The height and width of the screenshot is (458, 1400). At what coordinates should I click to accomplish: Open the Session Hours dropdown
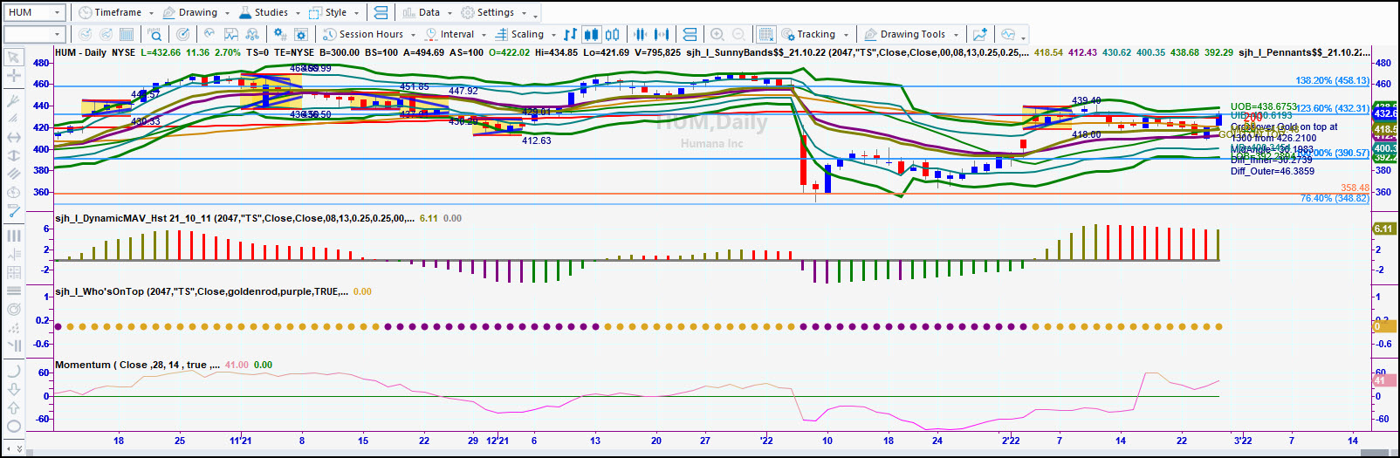pyautogui.click(x=369, y=34)
